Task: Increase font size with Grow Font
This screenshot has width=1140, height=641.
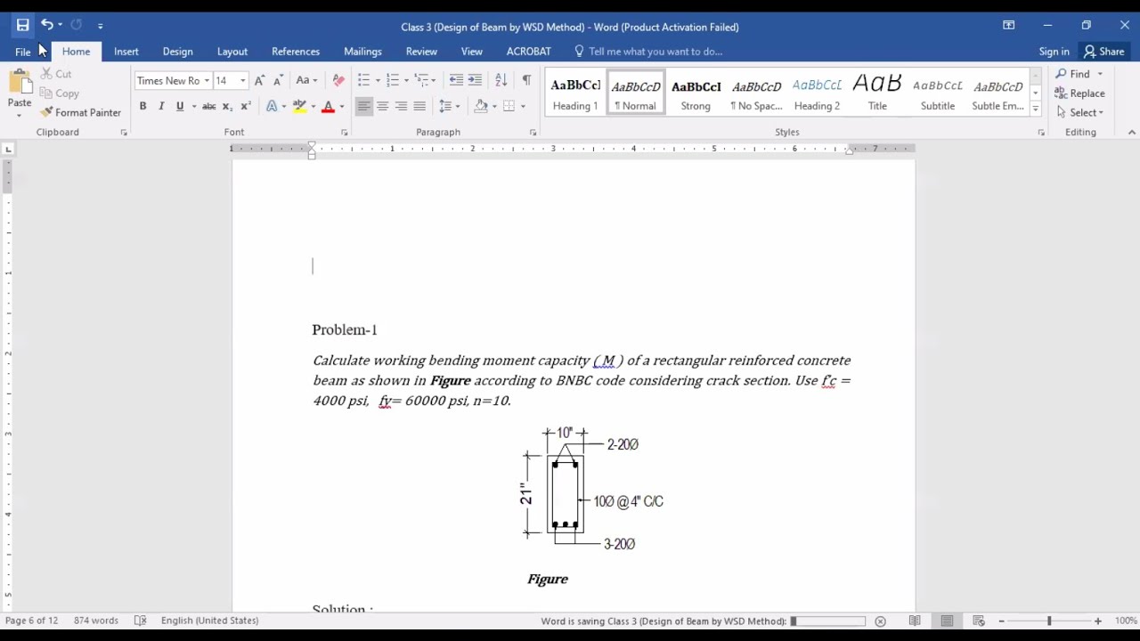Action: [259, 80]
